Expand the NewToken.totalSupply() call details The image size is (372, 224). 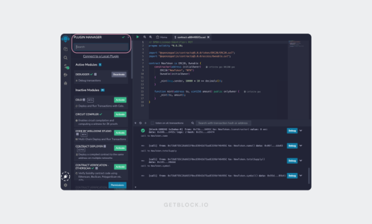(301, 161)
